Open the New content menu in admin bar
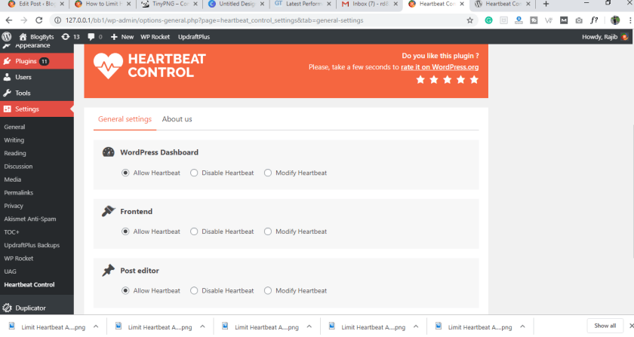The height and width of the screenshot is (337, 634). pyautogui.click(x=122, y=37)
